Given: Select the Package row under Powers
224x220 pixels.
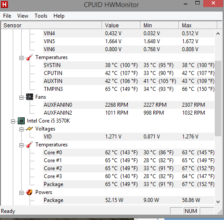Looking at the screenshot, I should [x=129, y=200].
